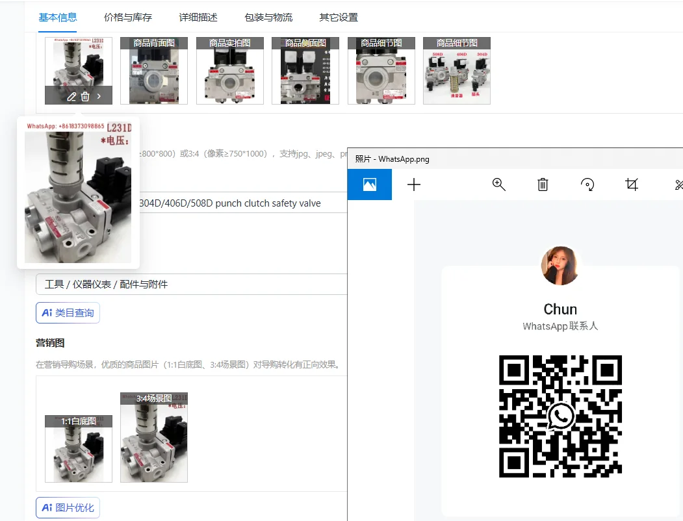
Task: Click the WhatsApp联系人 label
Action: point(560,326)
